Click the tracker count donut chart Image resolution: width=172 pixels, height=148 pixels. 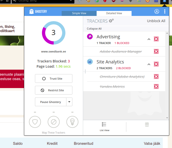pyautogui.click(x=54, y=33)
